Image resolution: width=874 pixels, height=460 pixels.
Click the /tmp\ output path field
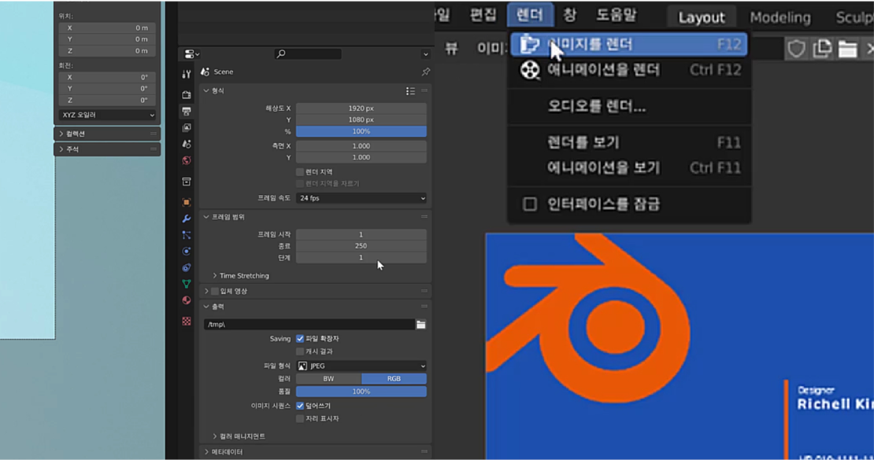(x=309, y=325)
